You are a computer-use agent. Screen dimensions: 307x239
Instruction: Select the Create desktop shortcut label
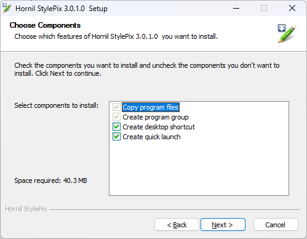[159, 127]
